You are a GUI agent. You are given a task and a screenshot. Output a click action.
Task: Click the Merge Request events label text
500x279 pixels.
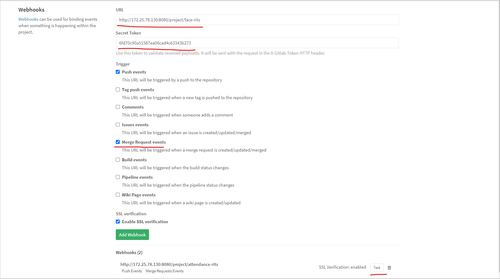coord(144,142)
